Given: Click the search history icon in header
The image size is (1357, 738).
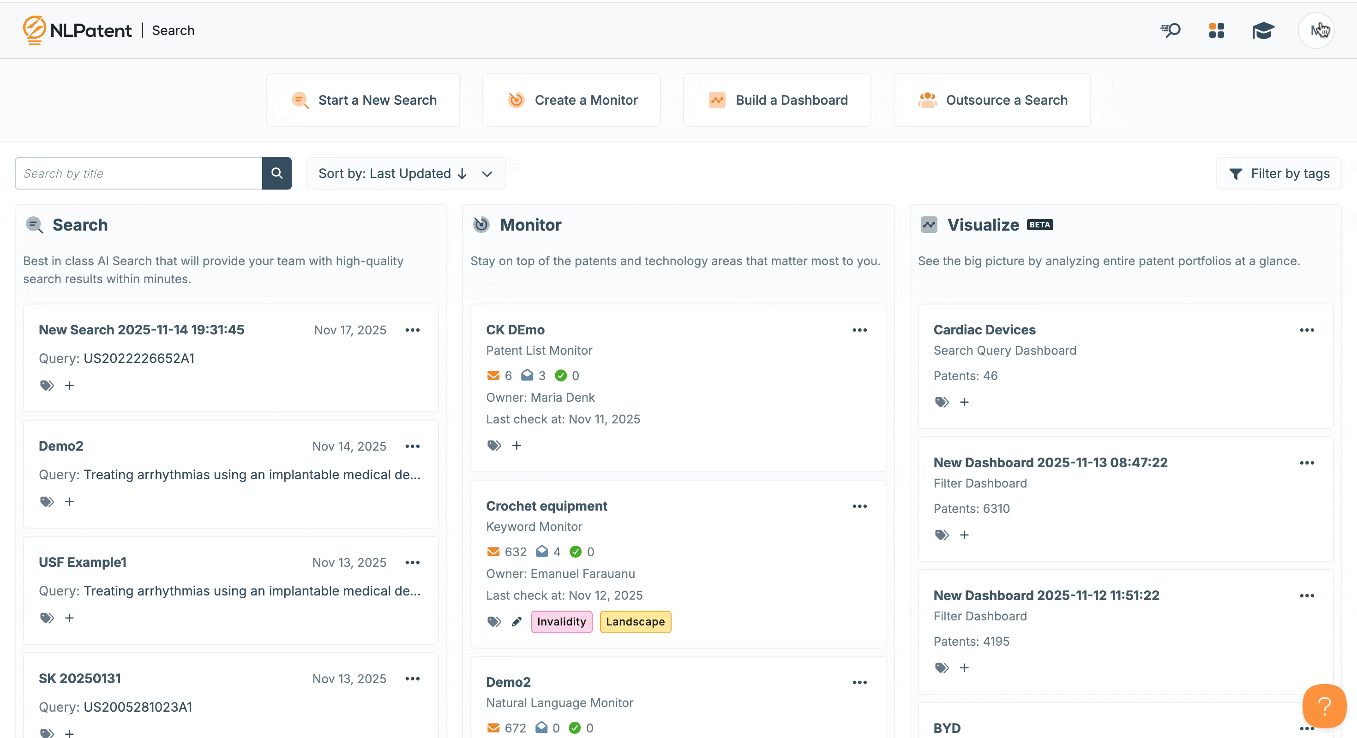Looking at the screenshot, I should [1170, 30].
